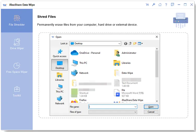The image size is (196, 132).
Task: Open the Drive Wiper section
Action: [17, 44]
